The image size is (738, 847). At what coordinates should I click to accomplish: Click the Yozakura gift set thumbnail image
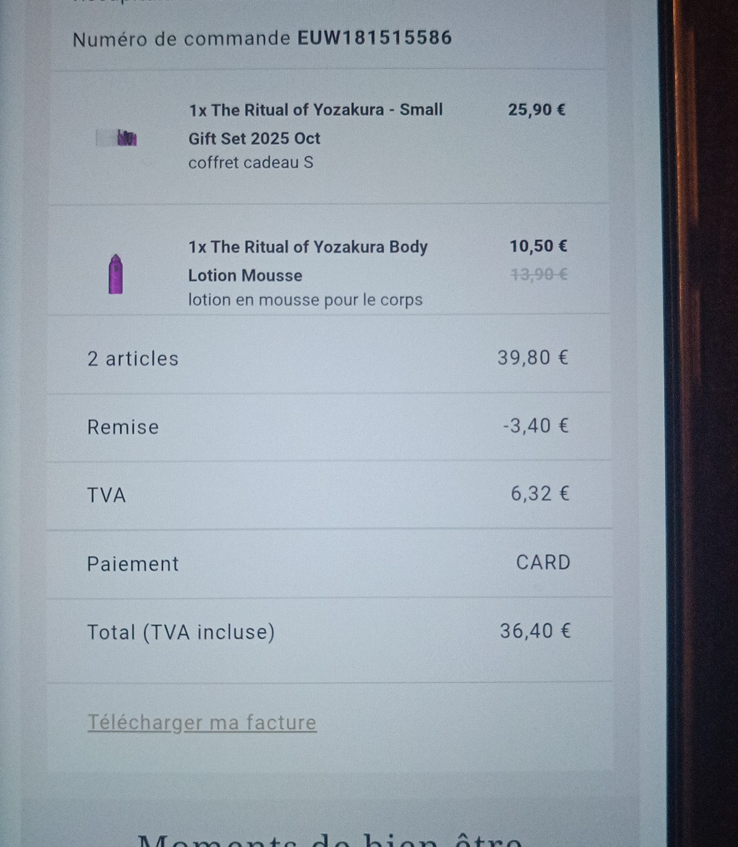pos(126,138)
